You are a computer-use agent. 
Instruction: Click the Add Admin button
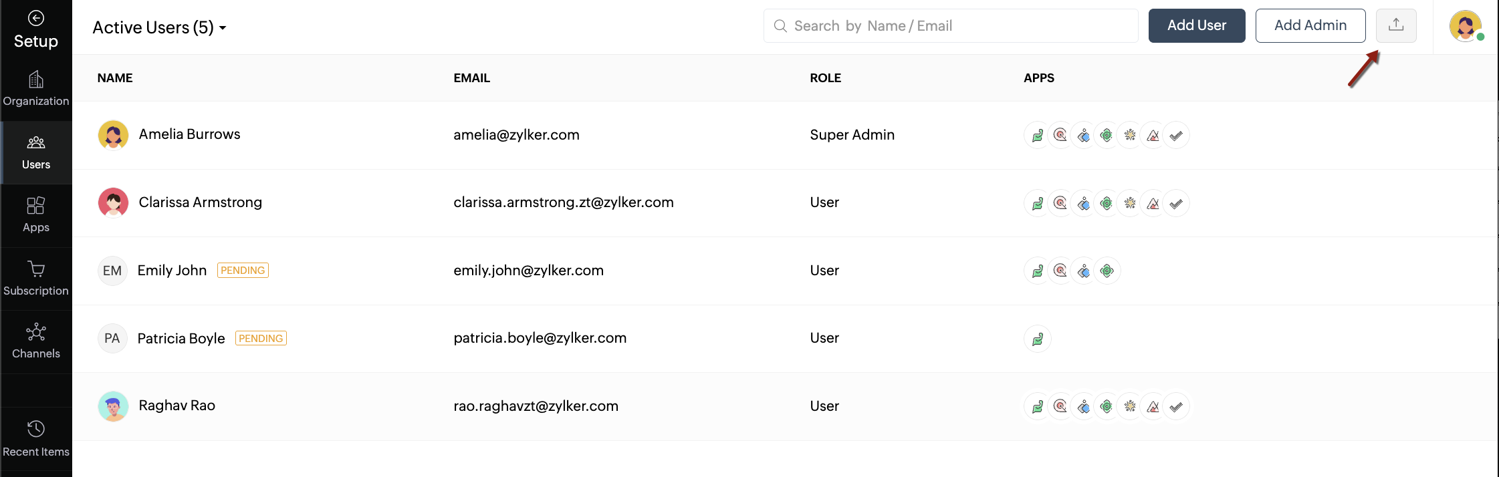(x=1310, y=25)
